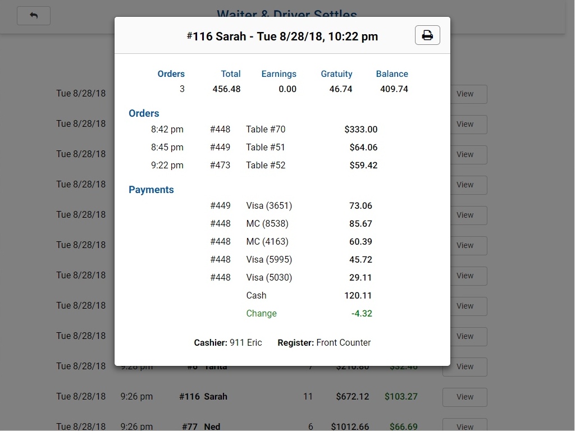Select order #449 Table #51 row

(264, 148)
